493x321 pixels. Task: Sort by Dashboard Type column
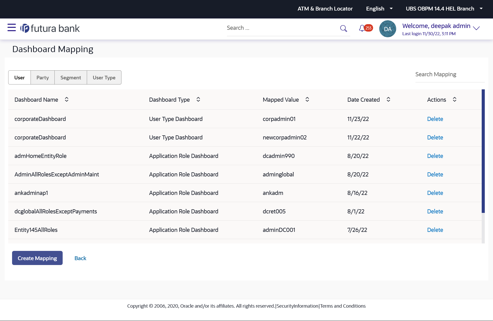(x=198, y=99)
